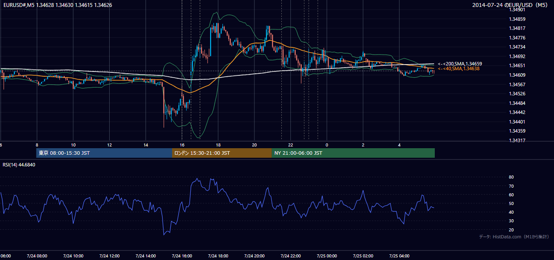Click the 200 SMA label 1.34659

(x=460, y=64)
